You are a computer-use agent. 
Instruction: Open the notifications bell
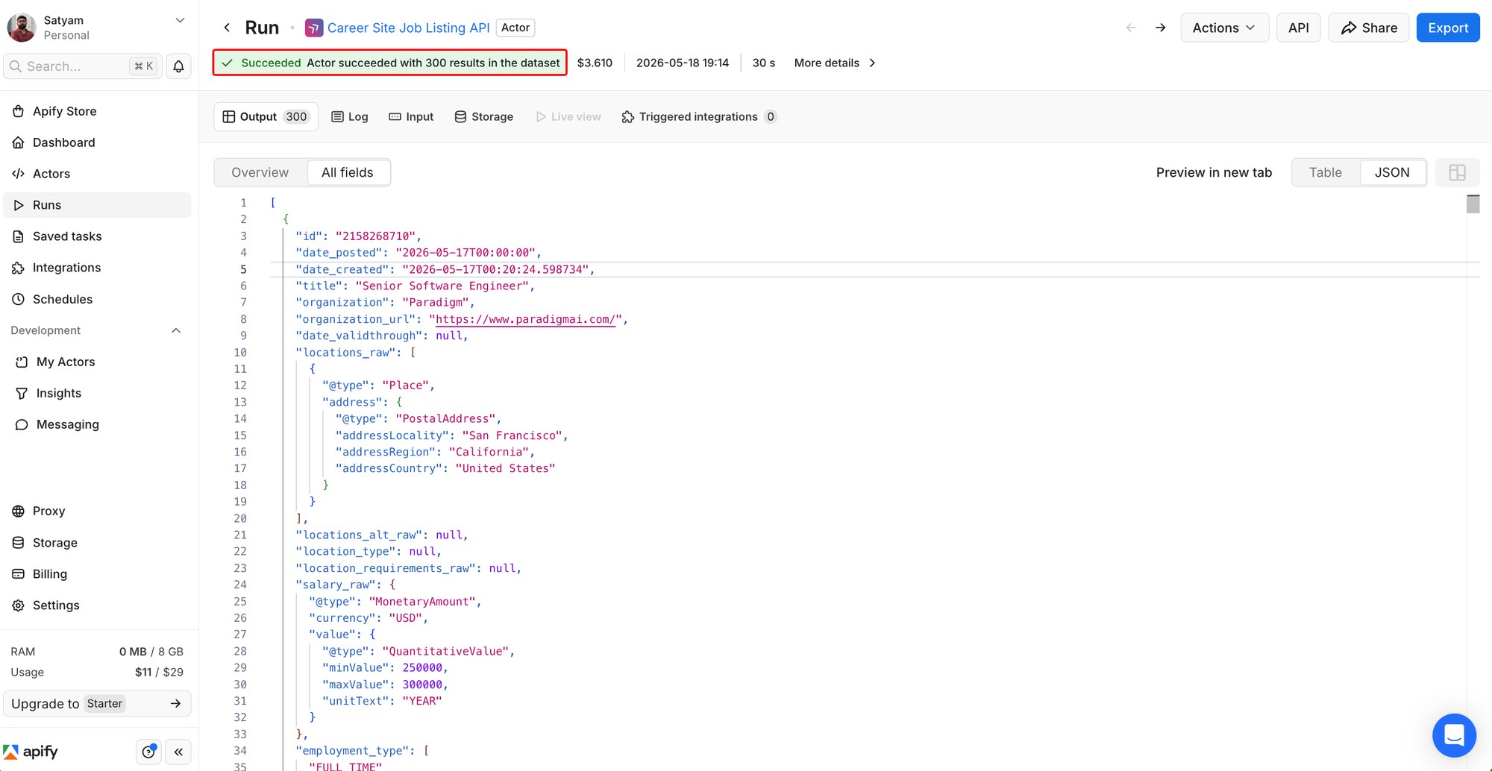[179, 66]
